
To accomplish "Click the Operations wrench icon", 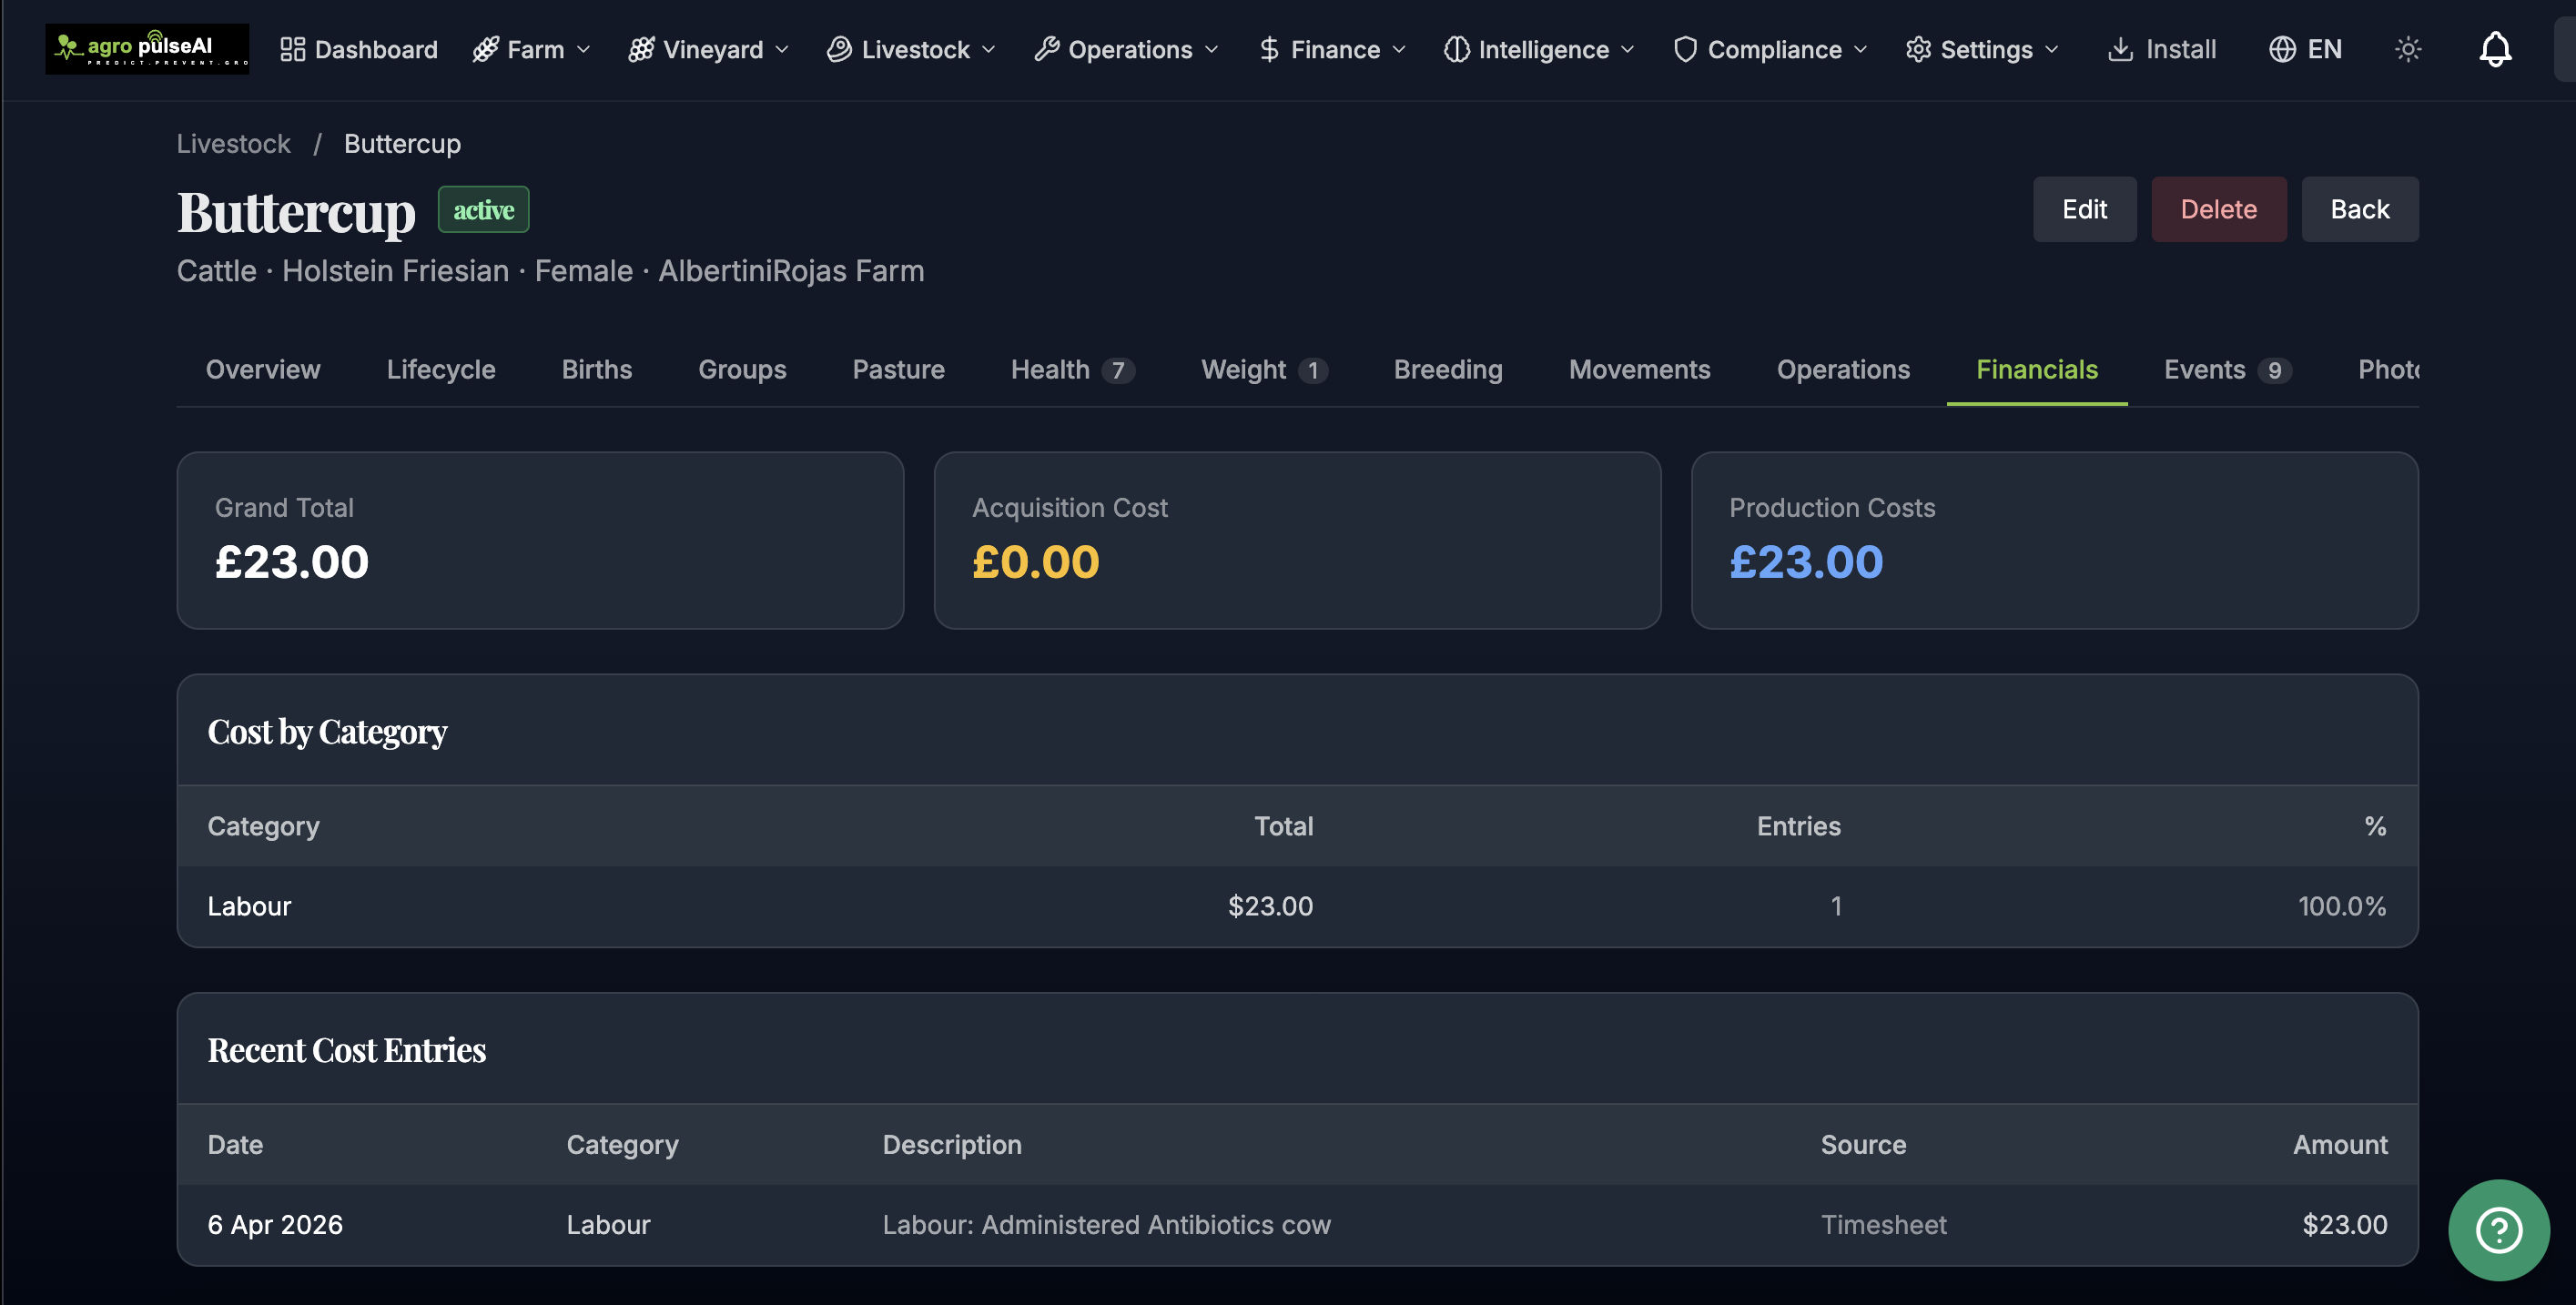I will pos(1046,49).
